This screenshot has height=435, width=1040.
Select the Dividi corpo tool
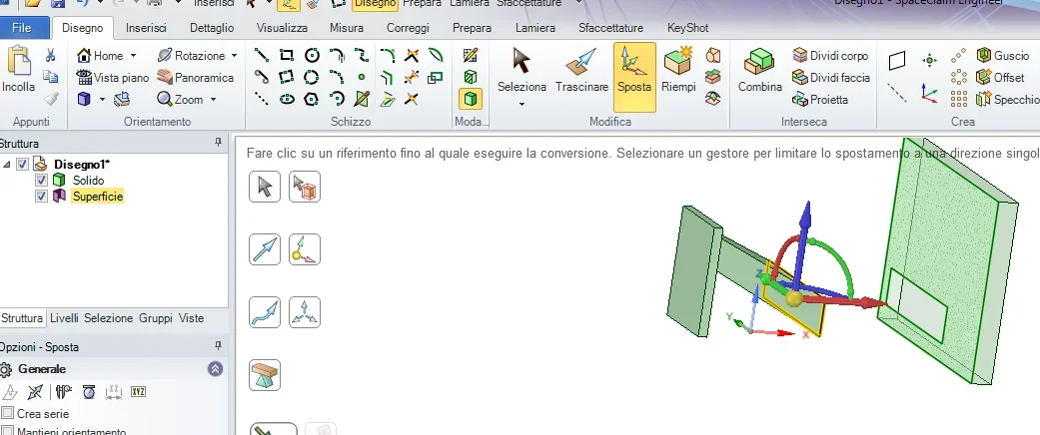[830, 56]
